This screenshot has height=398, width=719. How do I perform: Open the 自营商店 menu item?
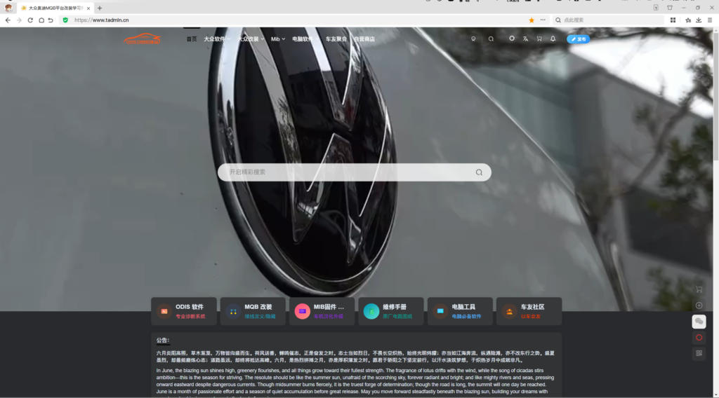tap(364, 39)
